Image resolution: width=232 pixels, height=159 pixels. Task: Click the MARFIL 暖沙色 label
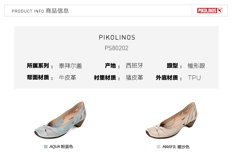point(176,147)
